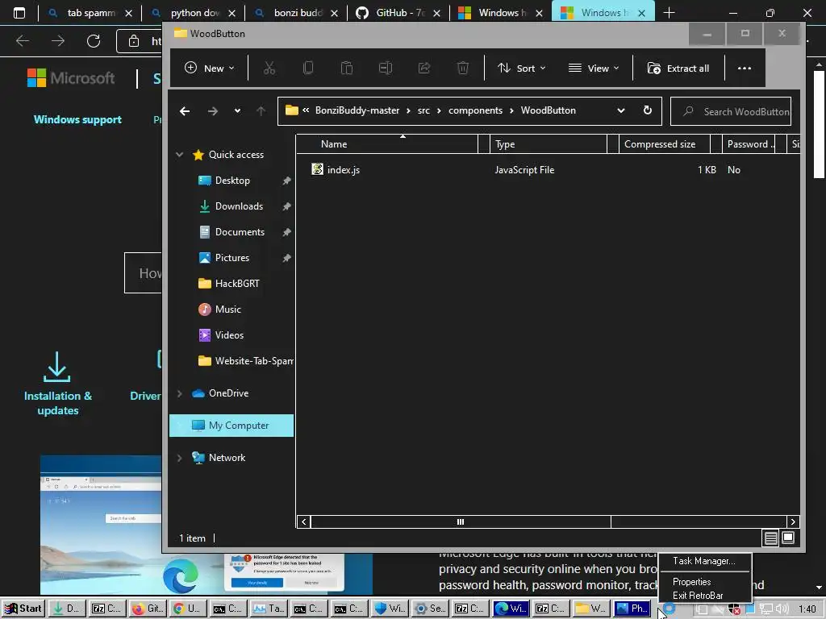Viewport: 826px width, 619px height.
Task: Click the horizontal scrollbar thumb
Action: pyautogui.click(x=461, y=521)
